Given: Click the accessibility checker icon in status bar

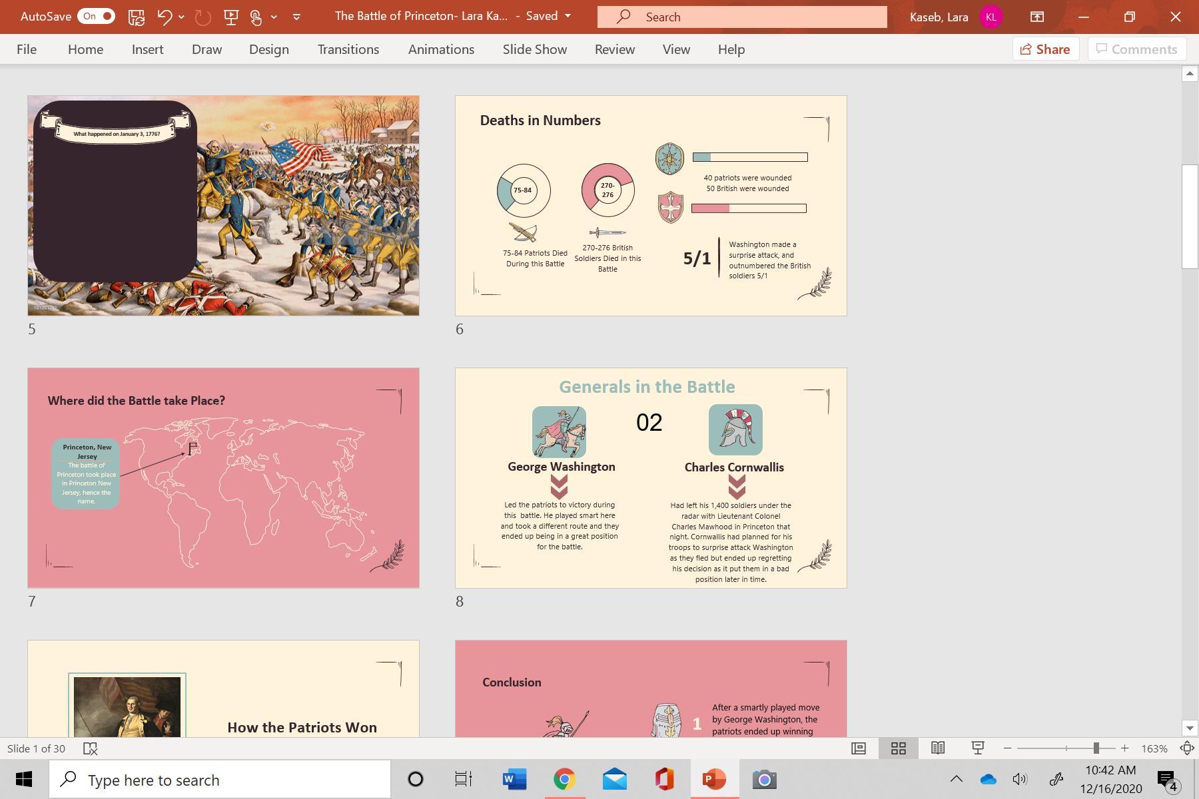Looking at the screenshot, I should (91, 748).
